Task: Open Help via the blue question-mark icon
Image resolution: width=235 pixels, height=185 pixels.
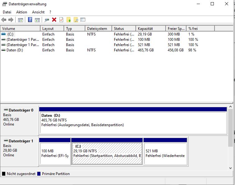Action: [x=30, y=20]
